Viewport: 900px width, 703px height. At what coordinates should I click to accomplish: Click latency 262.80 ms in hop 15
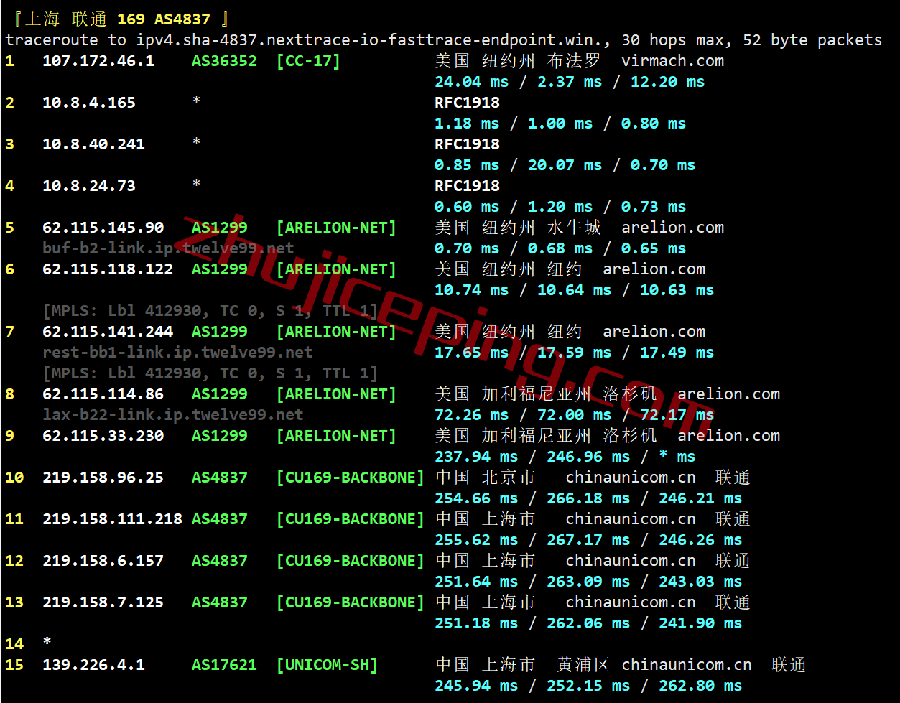700,686
